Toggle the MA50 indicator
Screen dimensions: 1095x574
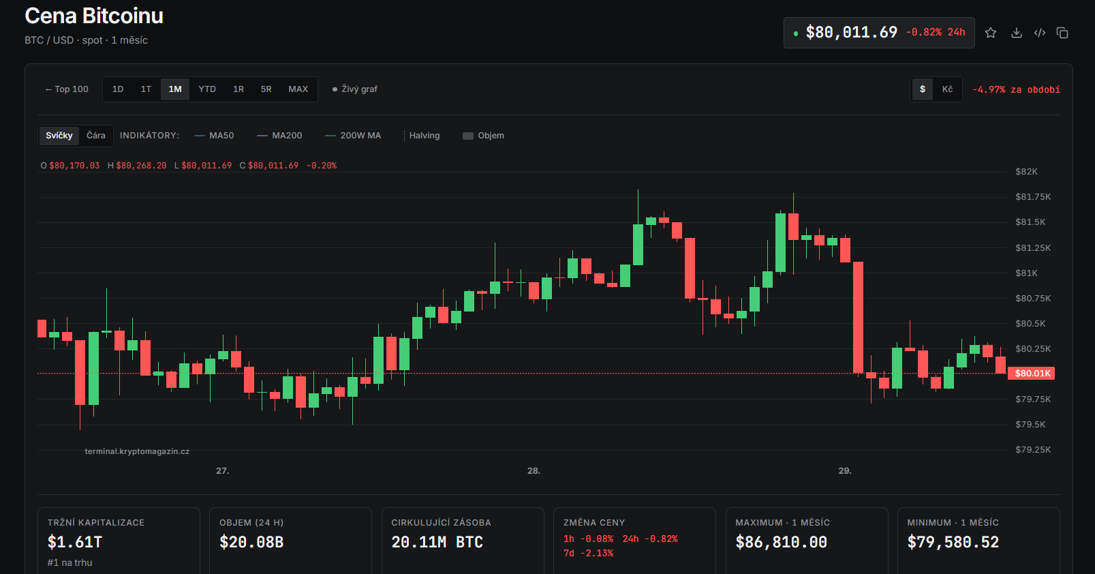[214, 136]
